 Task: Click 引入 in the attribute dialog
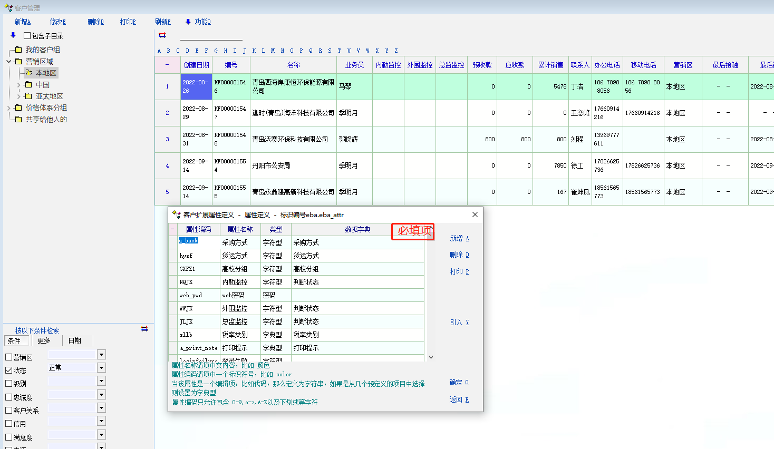click(459, 322)
